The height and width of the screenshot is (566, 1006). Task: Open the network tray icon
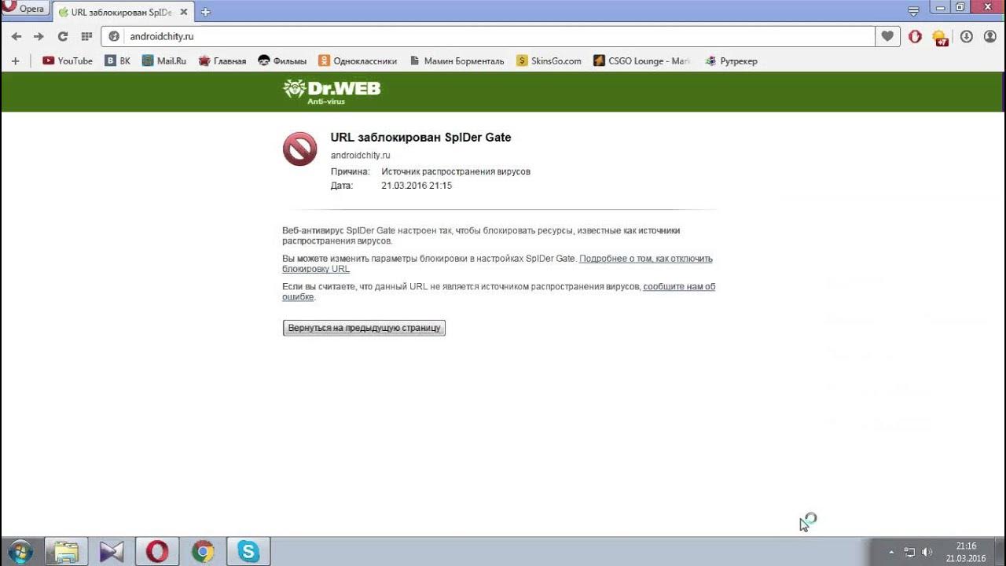(910, 552)
